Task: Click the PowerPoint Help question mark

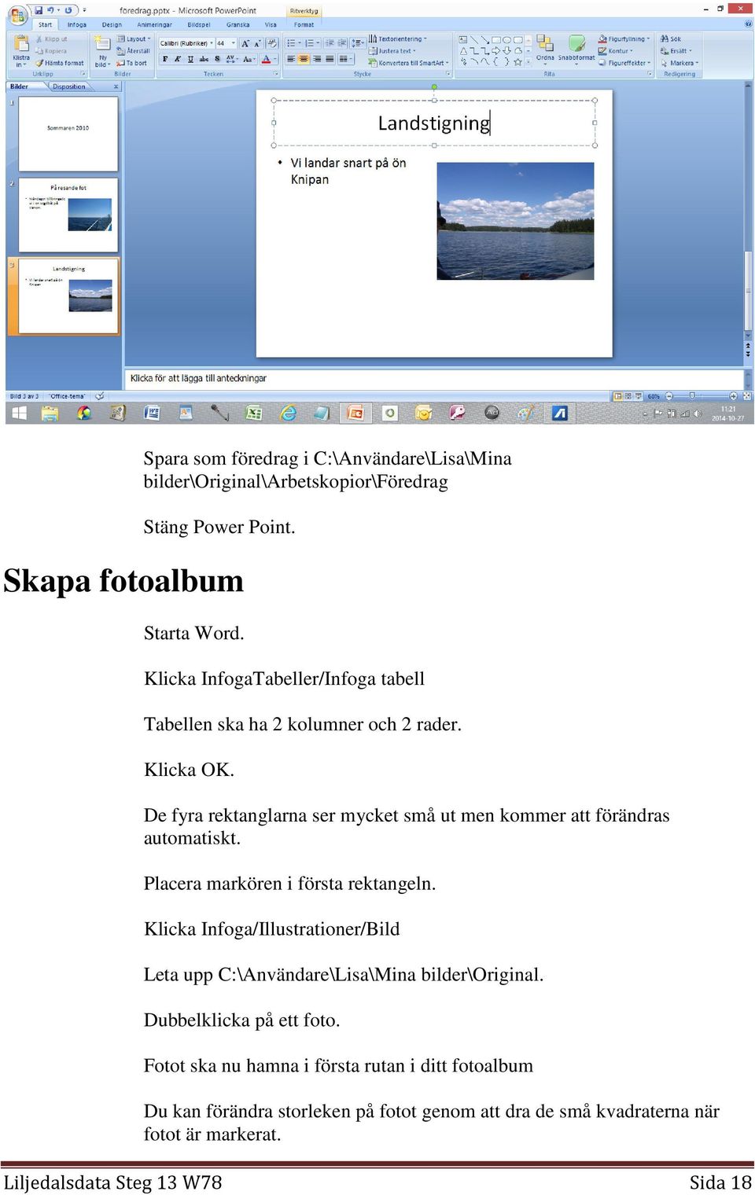Action: (x=748, y=24)
